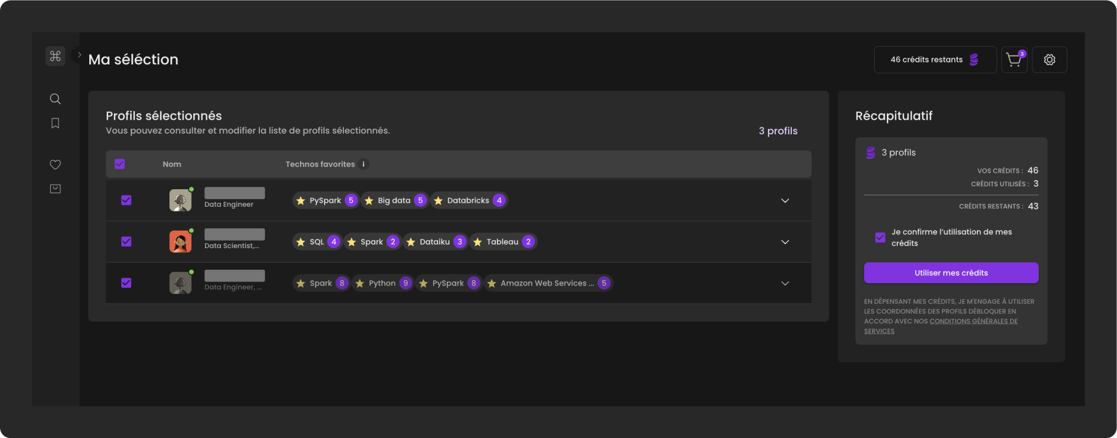The width and height of the screenshot is (1117, 438).
Task: Click the '3 profils' count above table
Action: pyautogui.click(x=778, y=131)
